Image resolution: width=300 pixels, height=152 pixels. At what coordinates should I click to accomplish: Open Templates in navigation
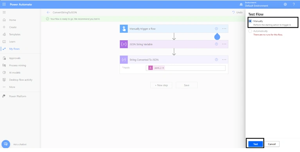[15, 34]
